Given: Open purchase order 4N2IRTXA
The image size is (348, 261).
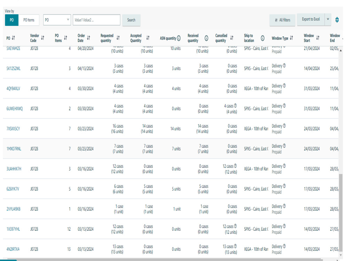Looking at the screenshot, I should [13, 249].
